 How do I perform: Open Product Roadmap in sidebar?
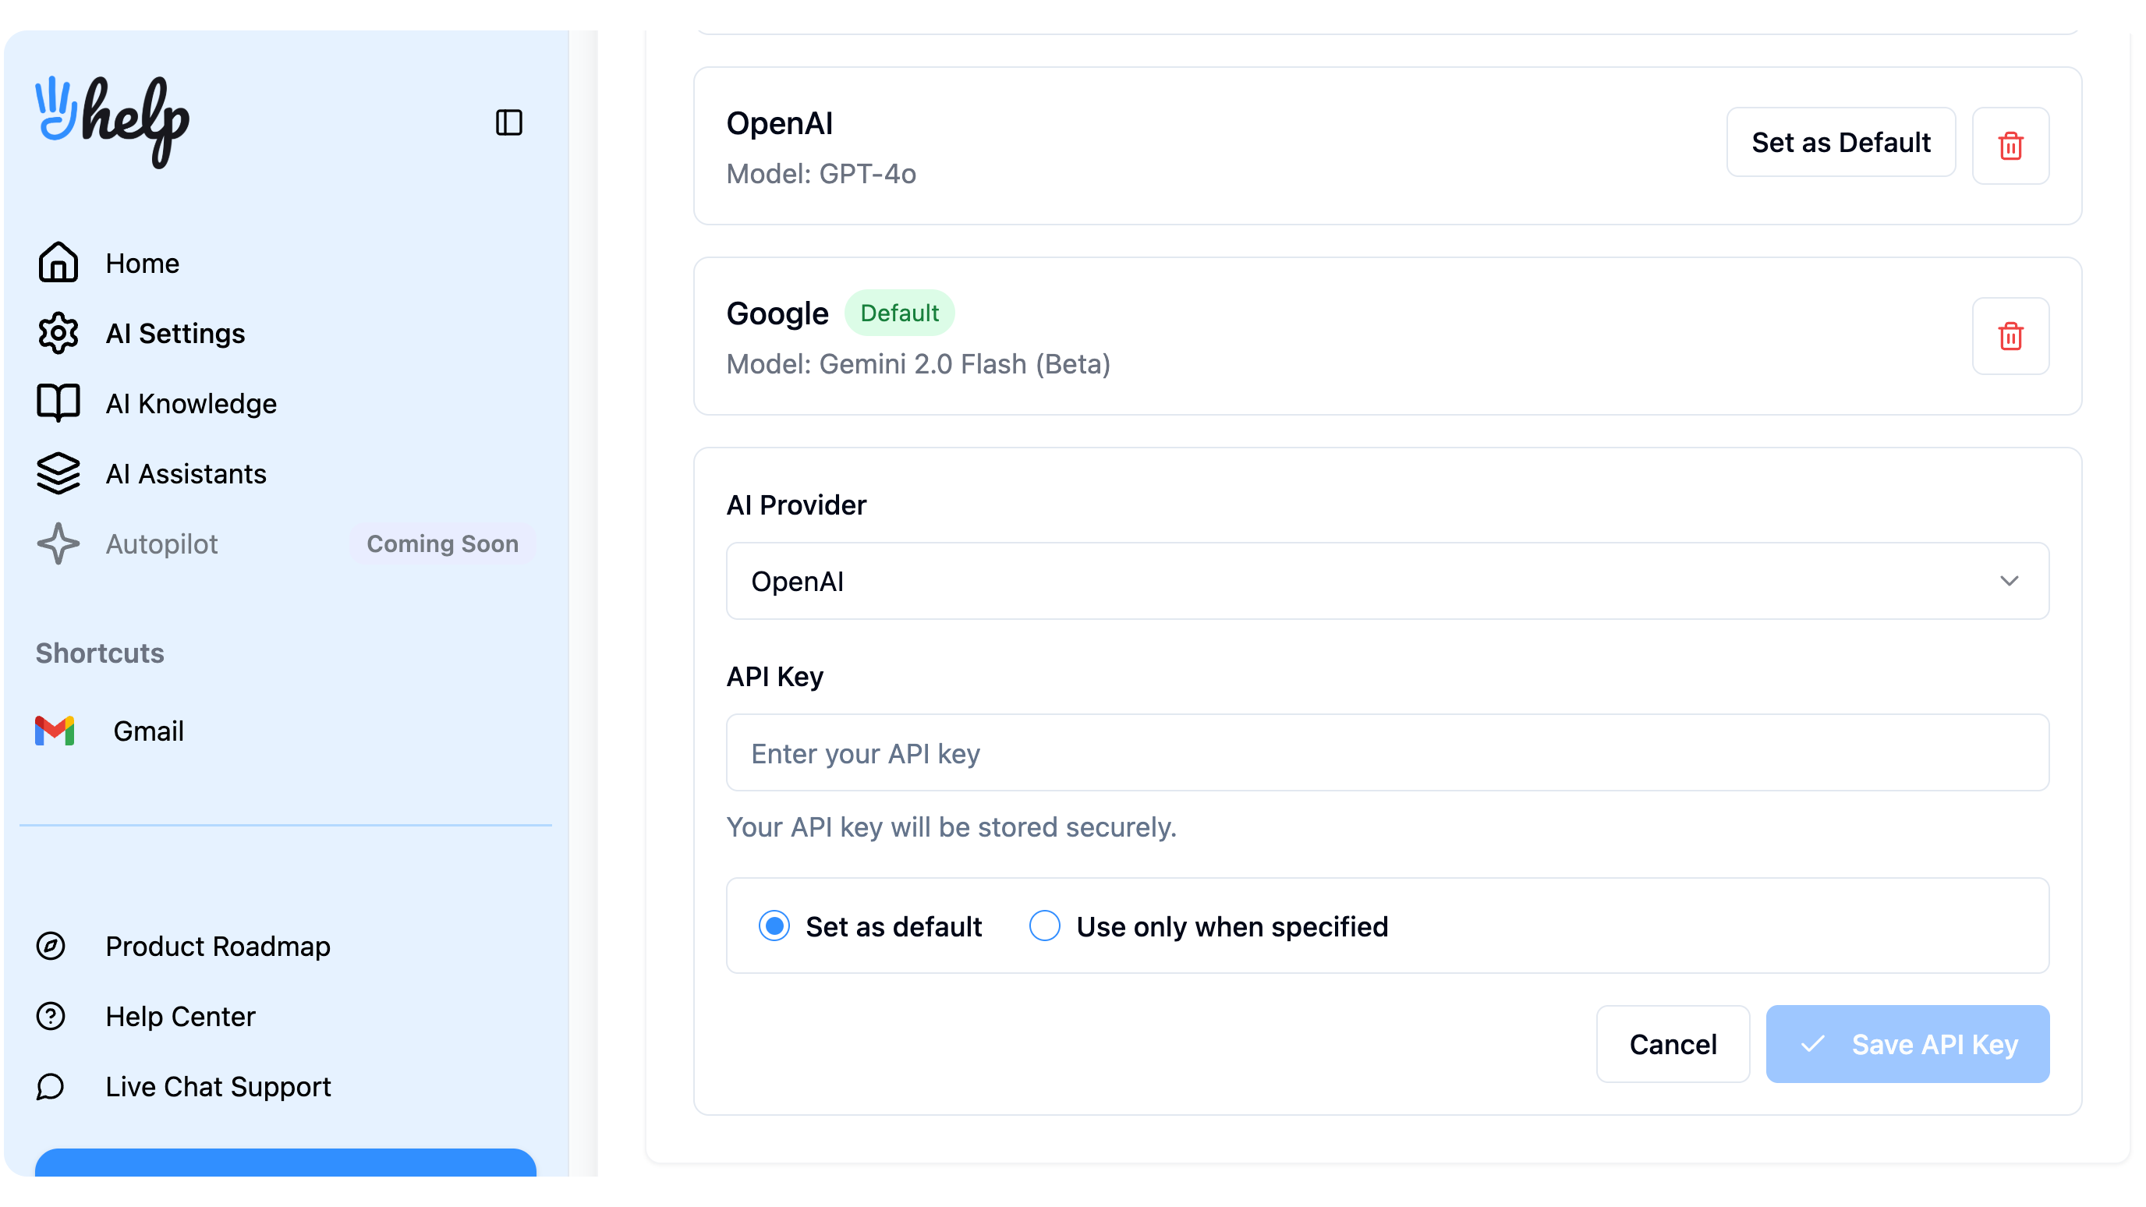(x=218, y=947)
